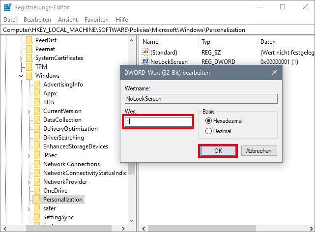
Task: Click the registry path address bar
Action: click(x=157, y=30)
